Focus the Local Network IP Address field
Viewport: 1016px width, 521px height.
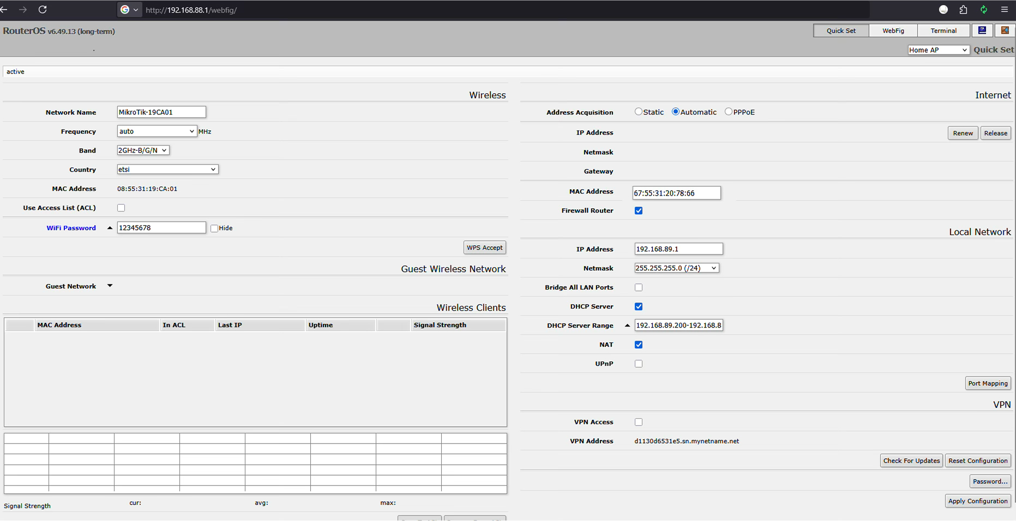click(678, 249)
